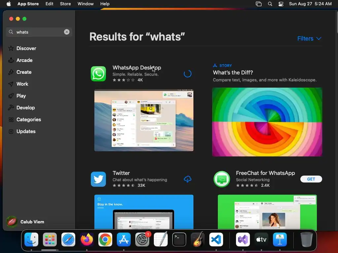The width and height of the screenshot is (338, 253).
Task: Launch Google Chrome from the Dock
Action: pos(105,239)
